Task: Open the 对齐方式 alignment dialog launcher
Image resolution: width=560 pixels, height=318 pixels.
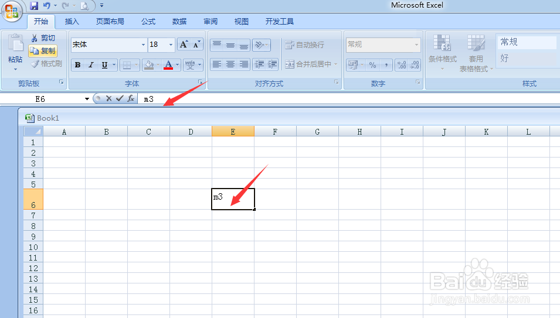Action: click(337, 83)
